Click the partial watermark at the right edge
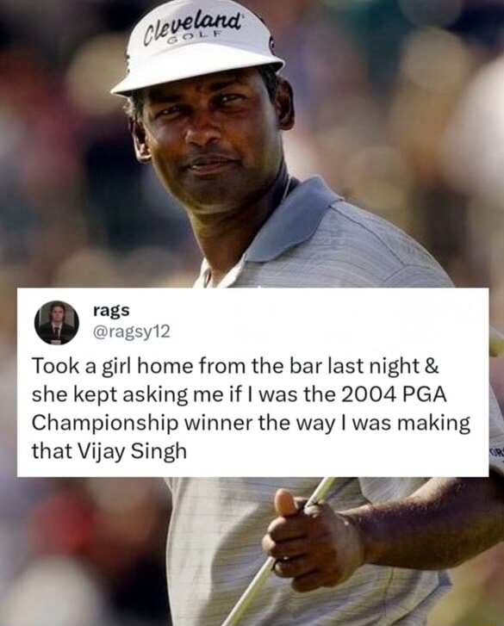Image resolution: width=504 pixels, height=626 pixels. 499,452
